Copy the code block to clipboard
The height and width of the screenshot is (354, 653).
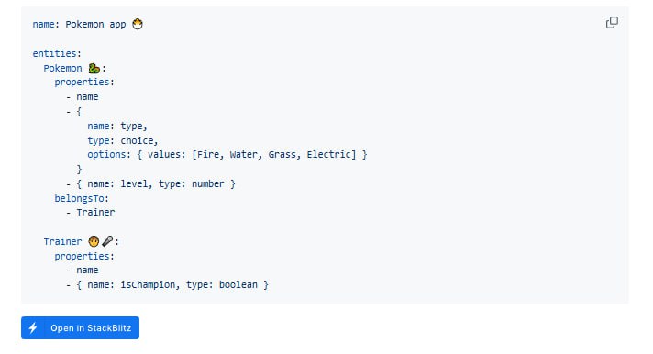[x=612, y=23]
